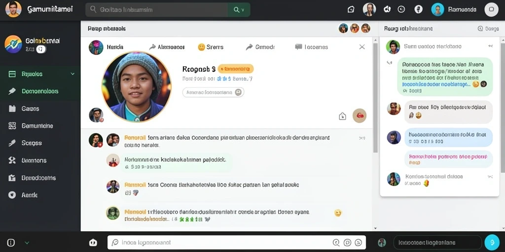The height and width of the screenshot is (252, 505).
Task: Click the round red icon button on profile
Action: (360, 116)
